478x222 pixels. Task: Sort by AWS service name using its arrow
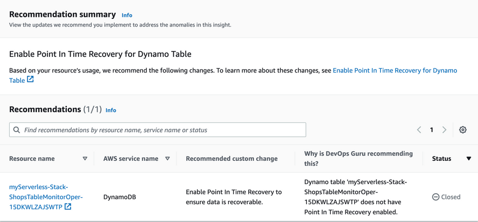167,159
